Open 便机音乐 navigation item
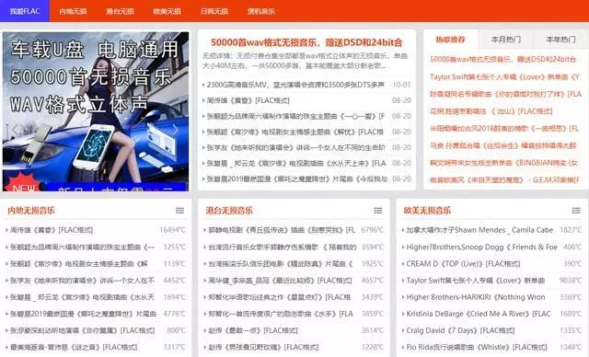 261,11
